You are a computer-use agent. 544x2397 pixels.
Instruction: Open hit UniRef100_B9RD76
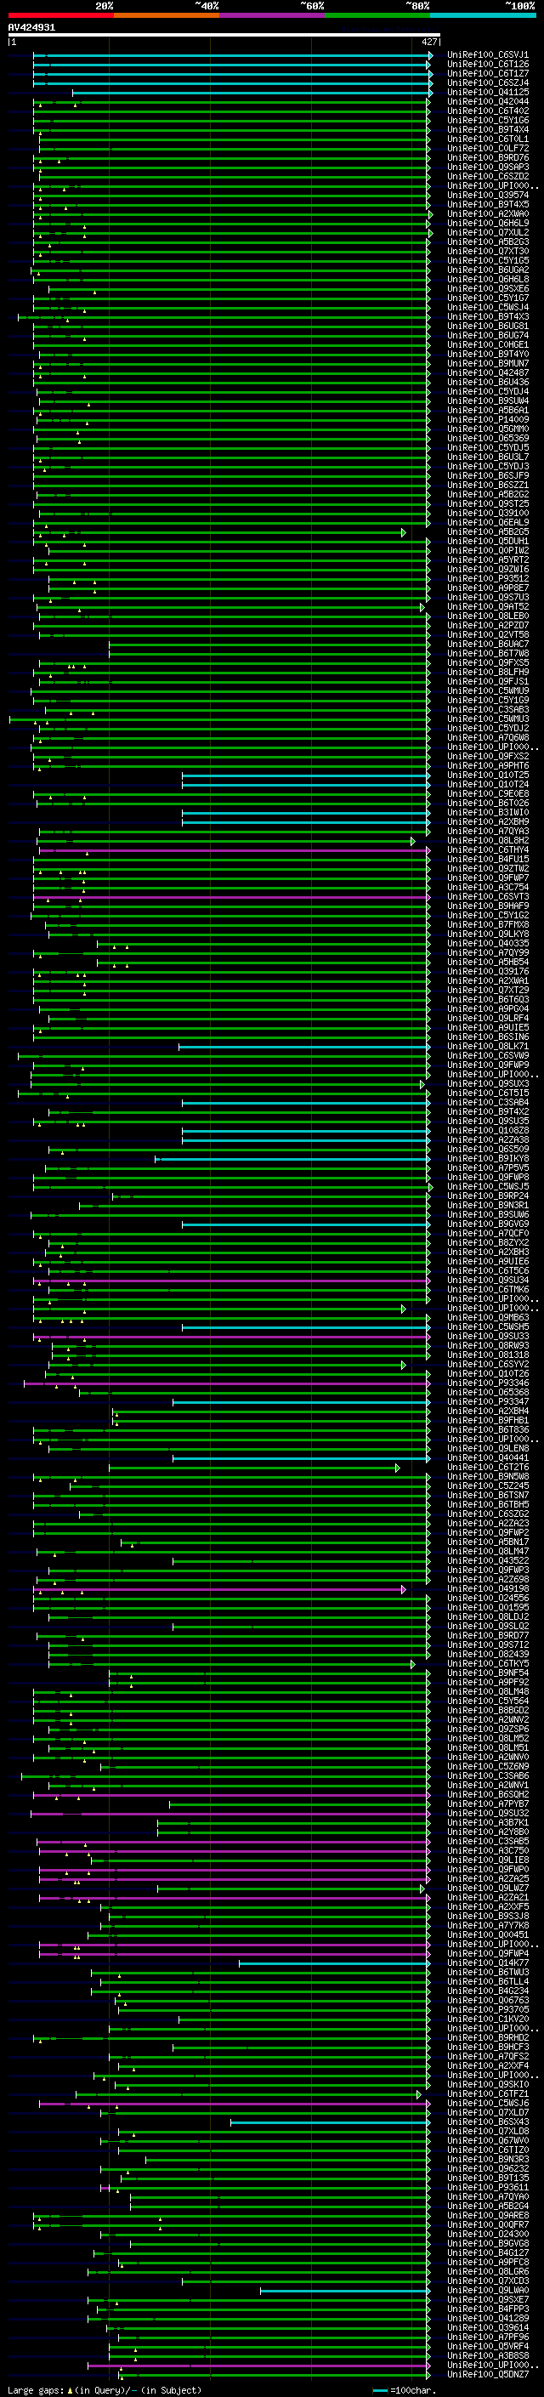click(x=487, y=158)
